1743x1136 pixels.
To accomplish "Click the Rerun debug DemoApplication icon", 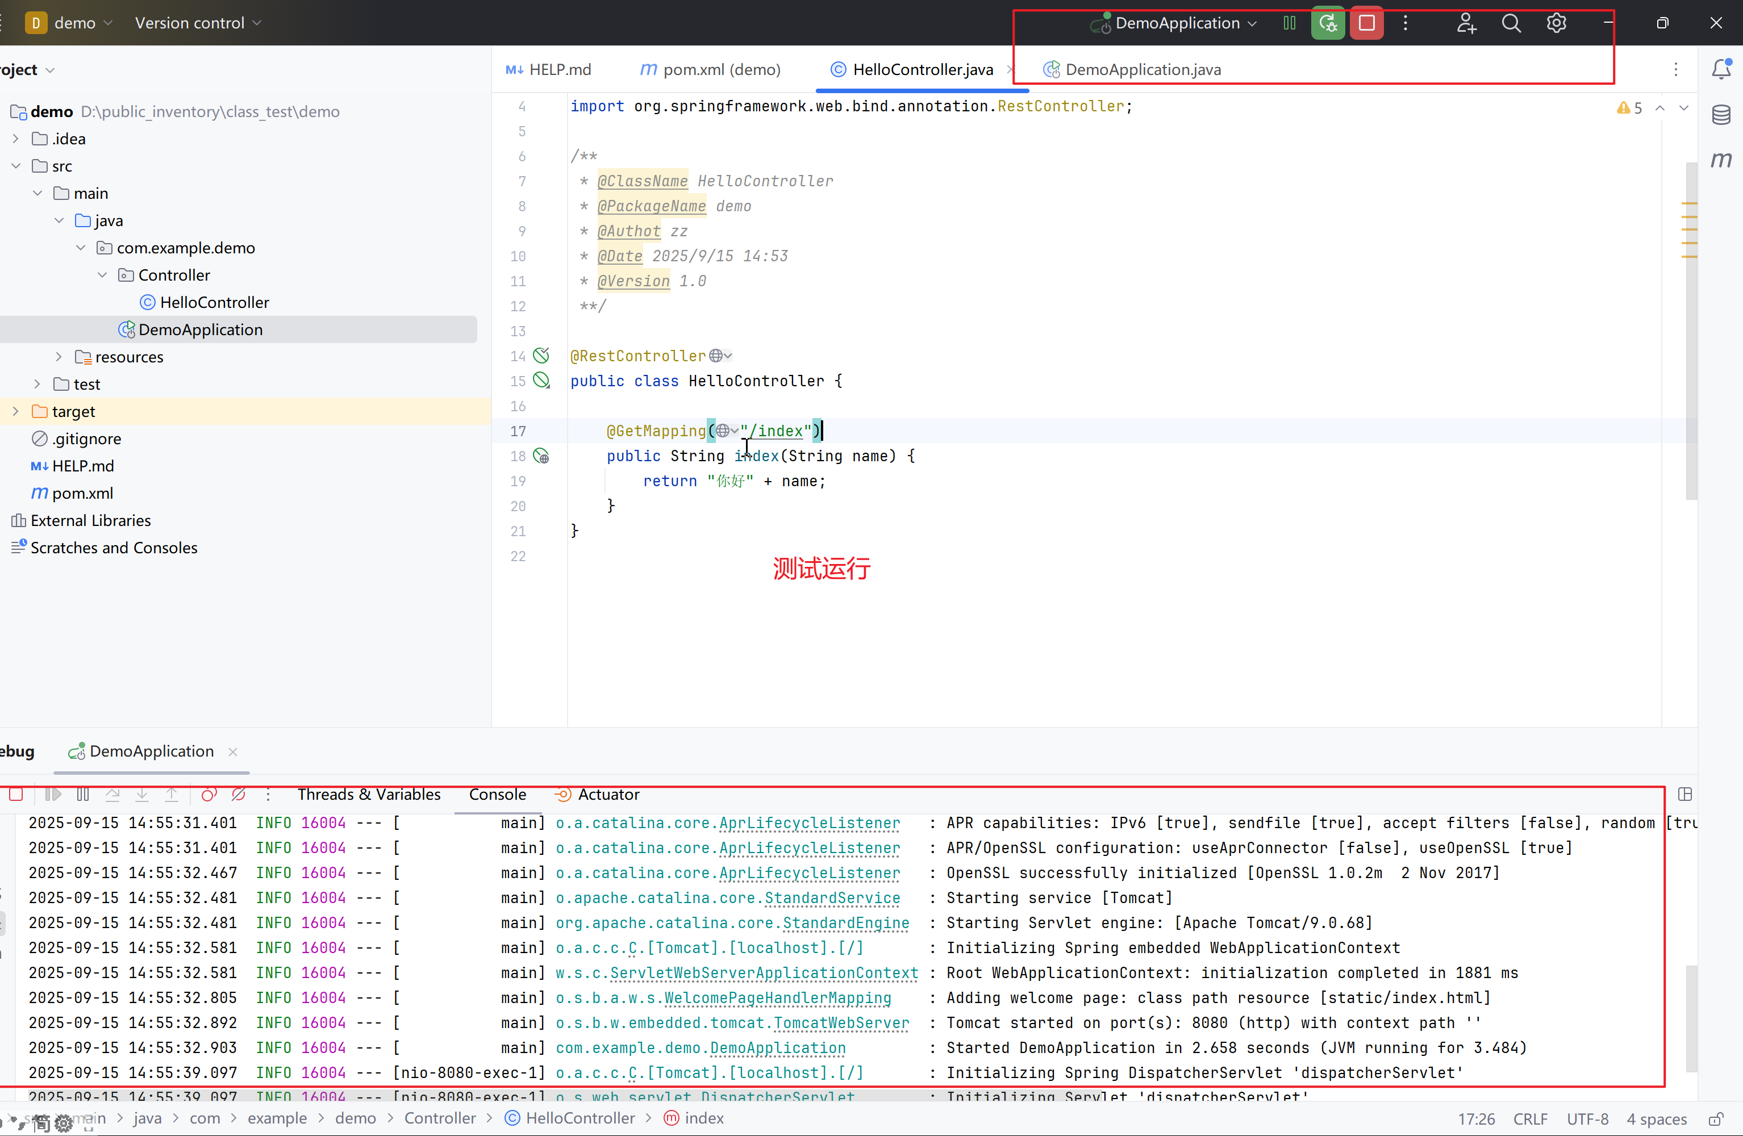I will 1327,23.
